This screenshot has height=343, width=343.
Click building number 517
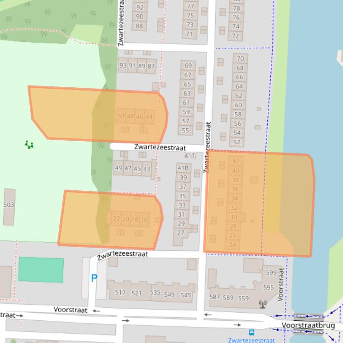(120, 293)
